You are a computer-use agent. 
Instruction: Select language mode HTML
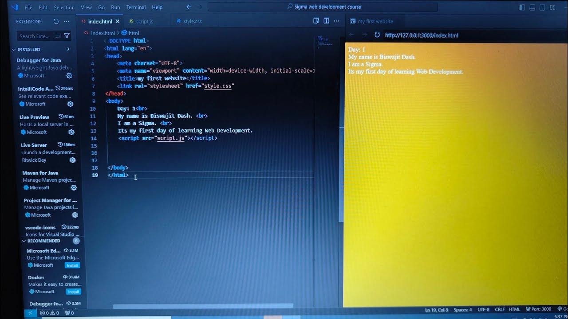(x=514, y=310)
